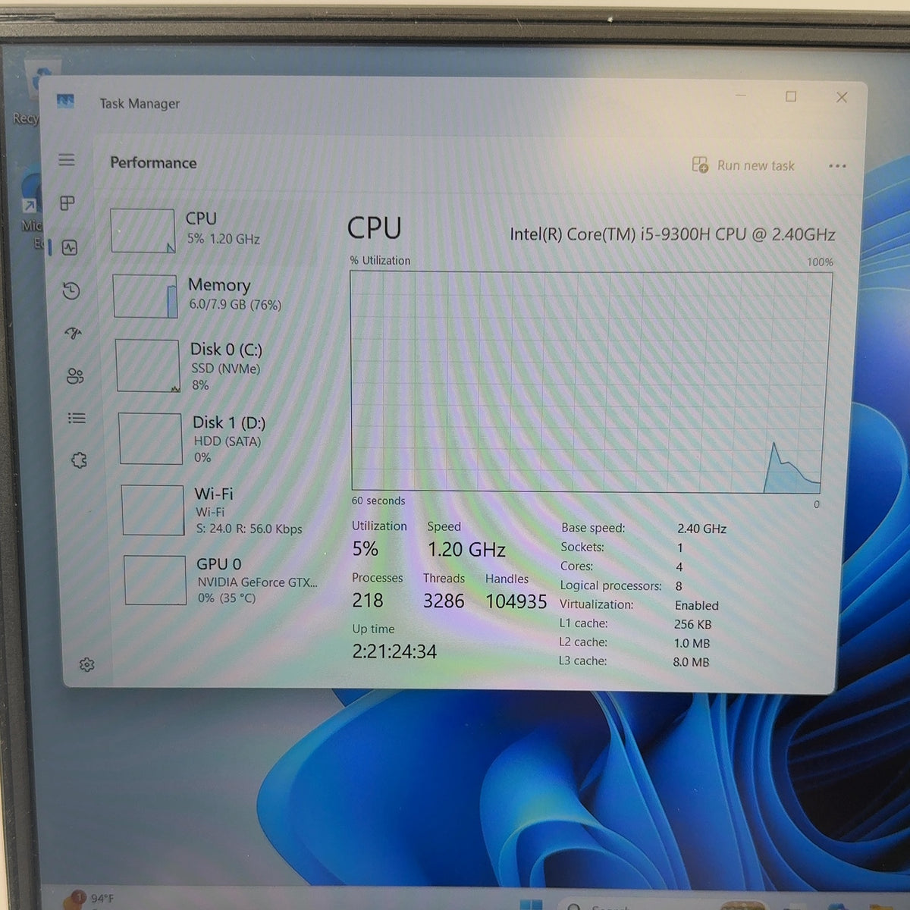This screenshot has width=910, height=910.
Task: Select the Performance page icon
Action: [x=70, y=247]
